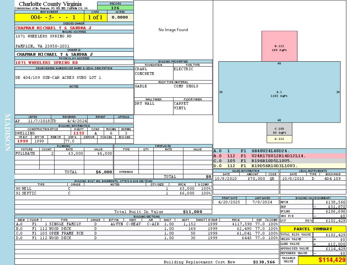Screen dimensions: 347x265
Task: Click the red H SQFT value 1152
Action: pyautogui.click(x=79, y=133)
